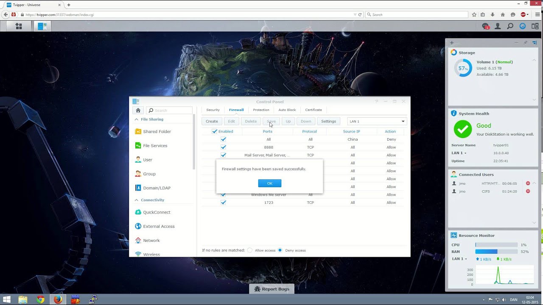Sort by Source IP column header

[352, 131]
